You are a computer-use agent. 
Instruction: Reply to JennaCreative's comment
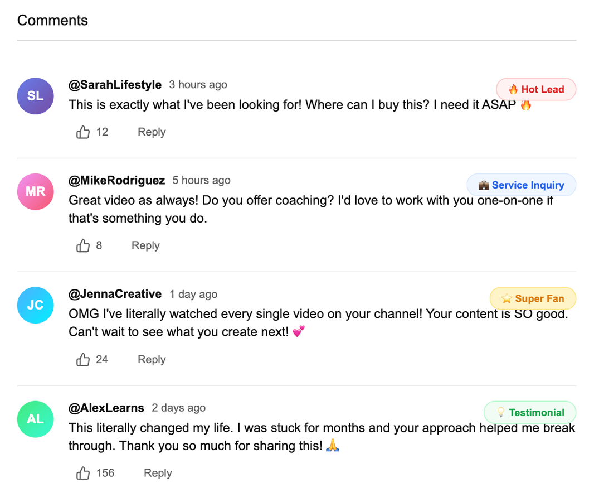pos(152,360)
